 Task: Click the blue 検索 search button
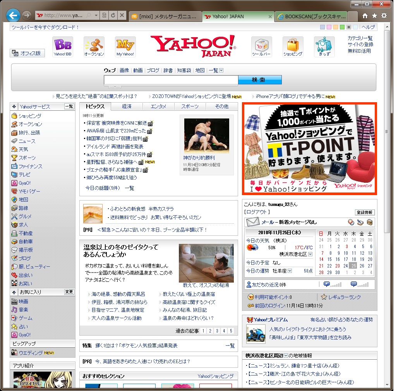[x=260, y=80]
